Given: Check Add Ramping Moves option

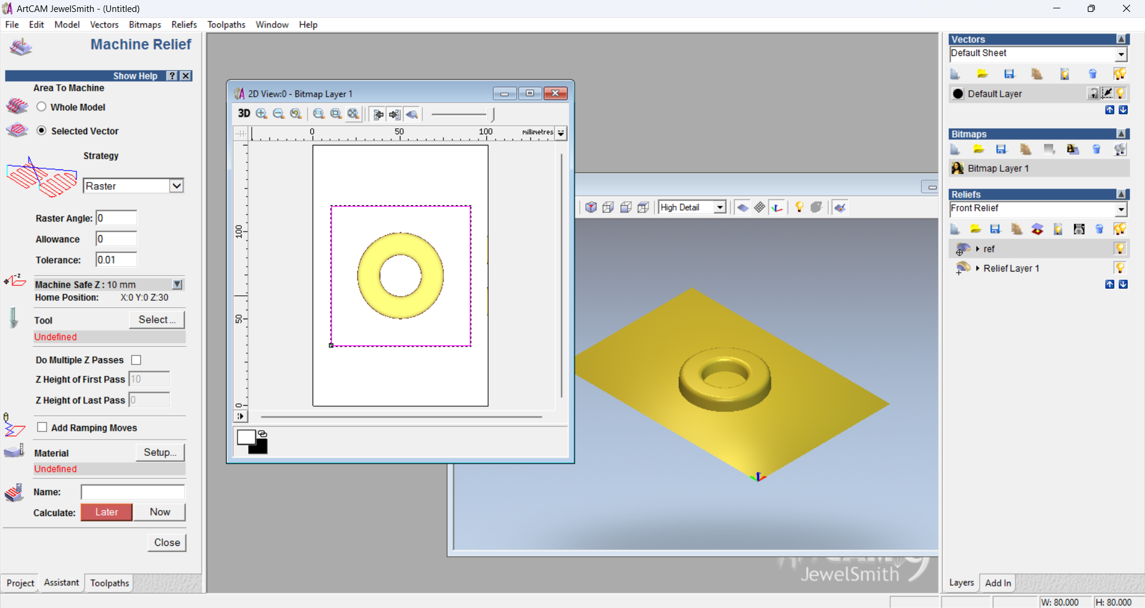Looking at the screenshot, I should 42,427.
